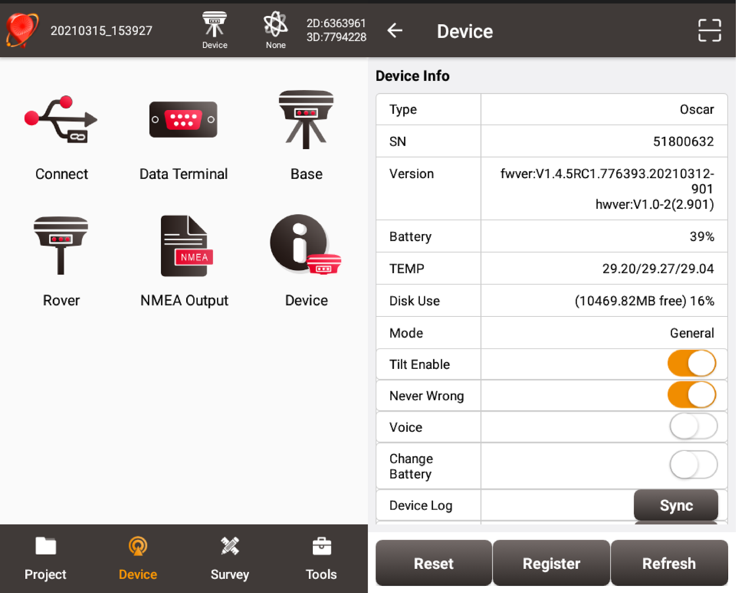
Task: Click the Refresh button
Action: tap(669, 563)
